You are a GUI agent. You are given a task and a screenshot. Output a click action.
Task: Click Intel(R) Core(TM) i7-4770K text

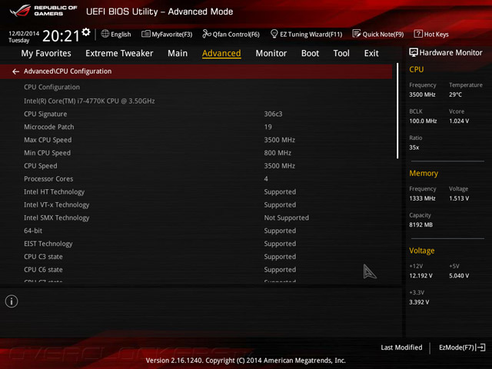click(89, 101)
